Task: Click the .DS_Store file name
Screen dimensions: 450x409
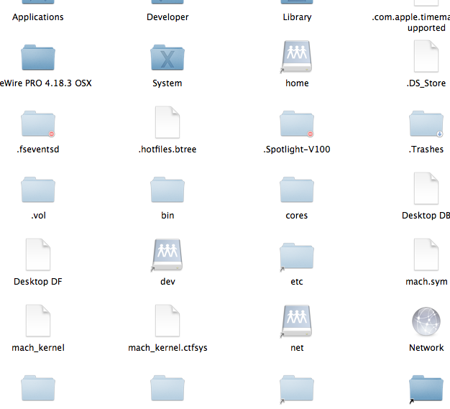Action: click(426, 83)
